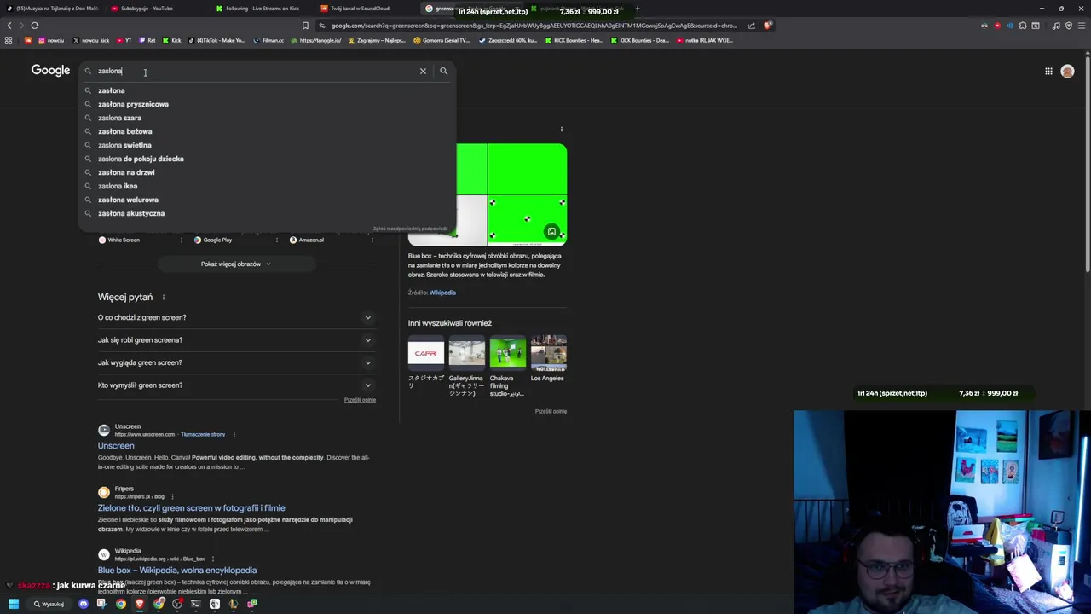Expand "Jak wygląda green screen?"

click(236, 362)
